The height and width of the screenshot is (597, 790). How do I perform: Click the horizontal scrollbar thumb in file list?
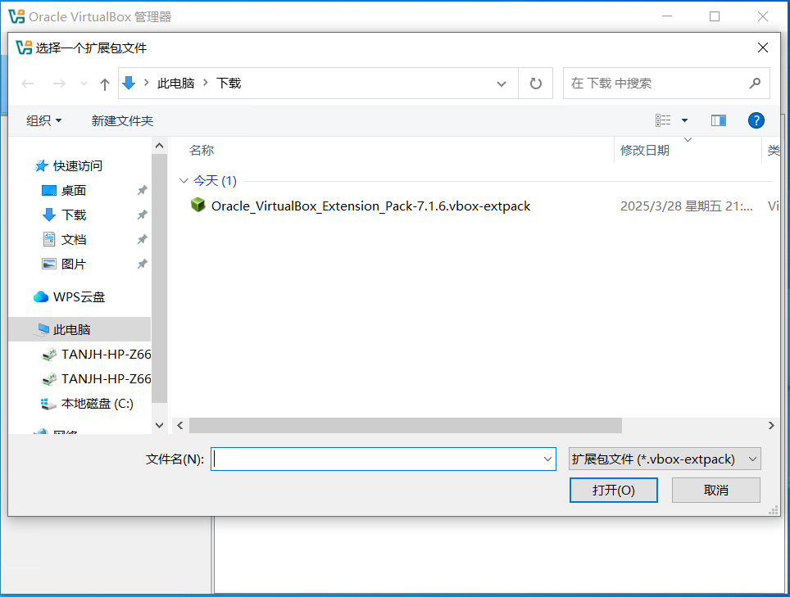pos(406,425)
